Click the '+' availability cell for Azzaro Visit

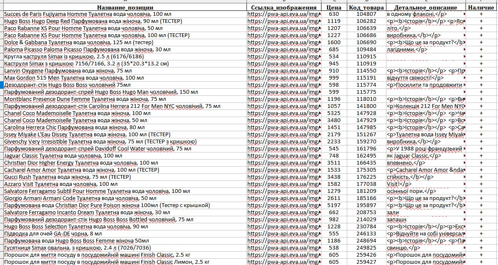[x=481, y=184]
